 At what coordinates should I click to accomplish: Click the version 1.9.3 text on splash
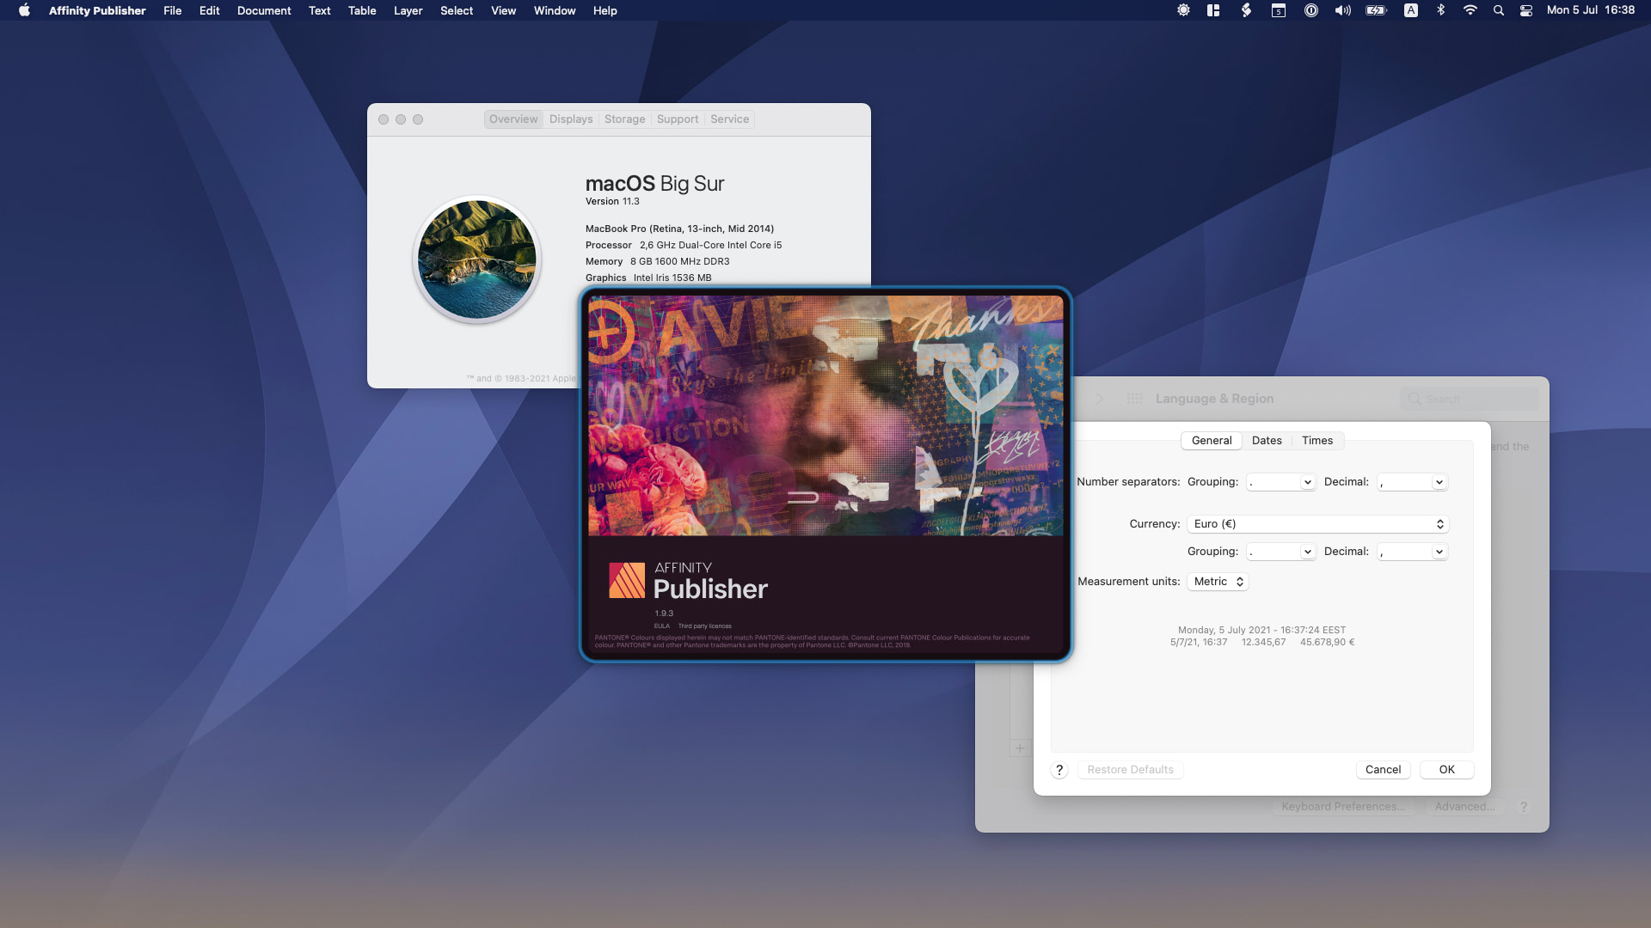pos(664,614)
